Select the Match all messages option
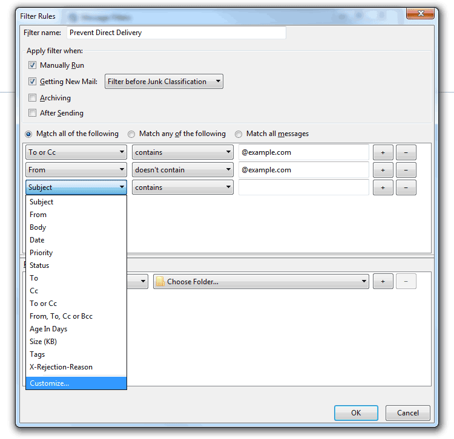 tap(239, 134)
